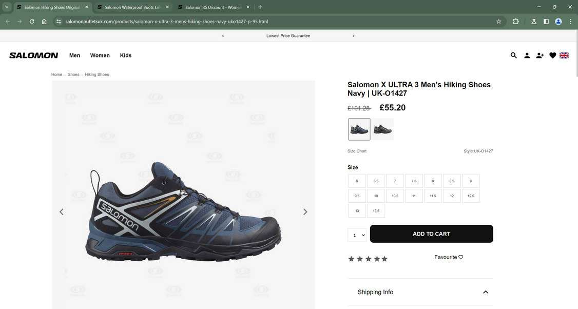The image size is (578, 309).
Task: Toggle the browser side panel icon
Action: click(x=546, y=22)
